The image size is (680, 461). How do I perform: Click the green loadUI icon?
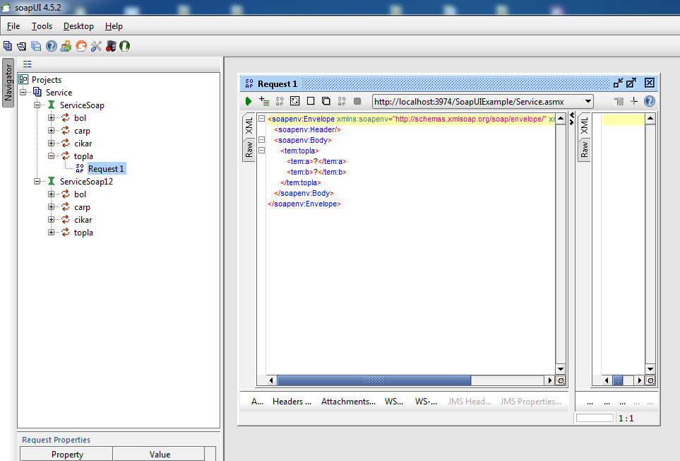(124, 46)
